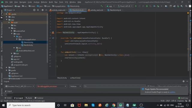Hide the Project panel with minus icon

tap(46, 10)
